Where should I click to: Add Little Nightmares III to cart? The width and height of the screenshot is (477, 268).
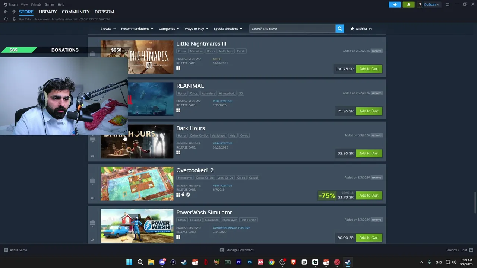tap(369, 69)
